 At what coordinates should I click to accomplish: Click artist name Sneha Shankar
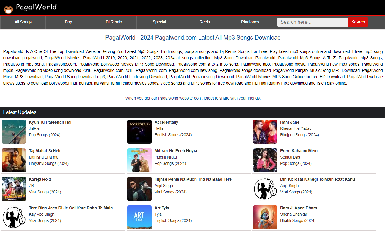(294, 214)
